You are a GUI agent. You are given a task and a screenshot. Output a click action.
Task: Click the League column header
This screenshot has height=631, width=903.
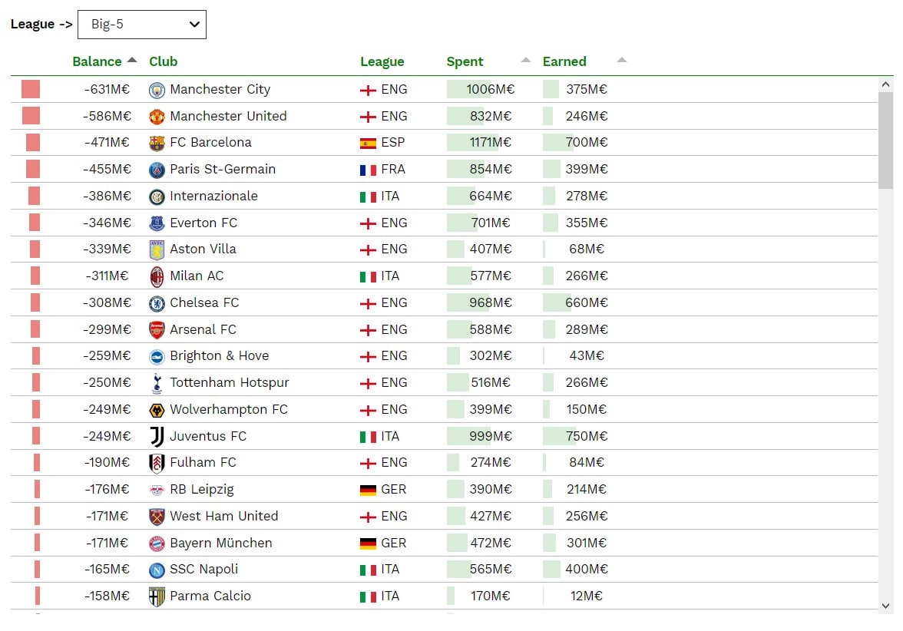382,61
